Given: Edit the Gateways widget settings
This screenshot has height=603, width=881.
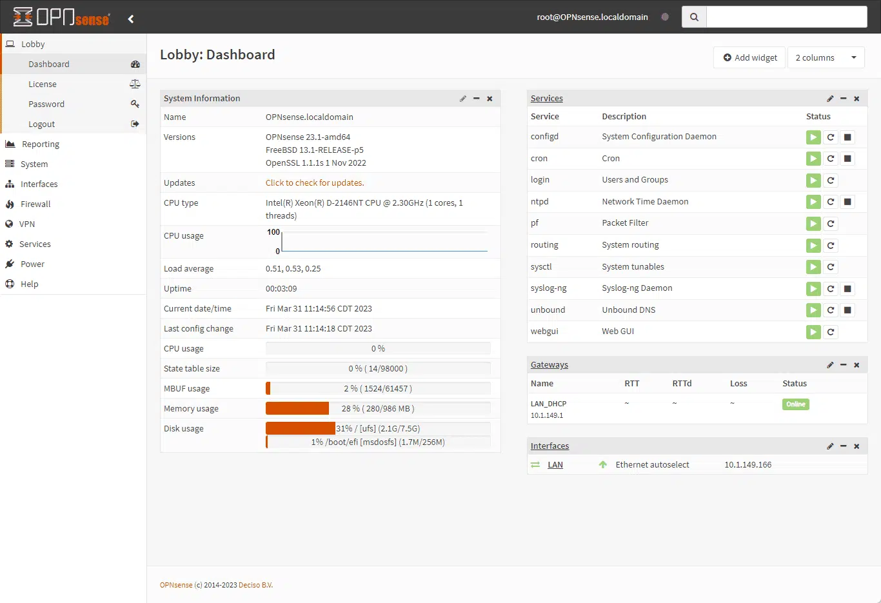Looking at the screenshot, I should [x=830, y=365].
